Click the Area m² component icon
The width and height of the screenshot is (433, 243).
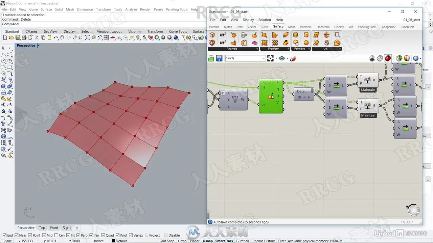coord(223,35)
